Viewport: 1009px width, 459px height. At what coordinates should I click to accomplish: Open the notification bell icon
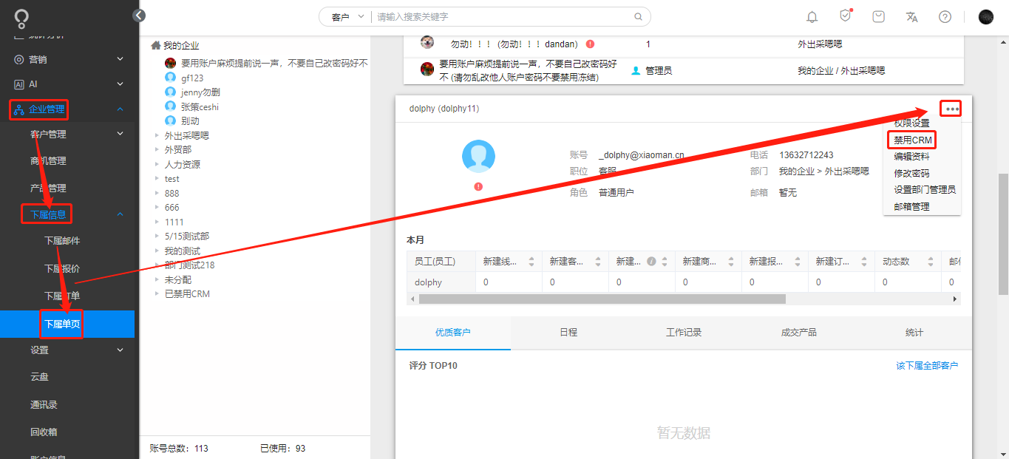[812, 16]
